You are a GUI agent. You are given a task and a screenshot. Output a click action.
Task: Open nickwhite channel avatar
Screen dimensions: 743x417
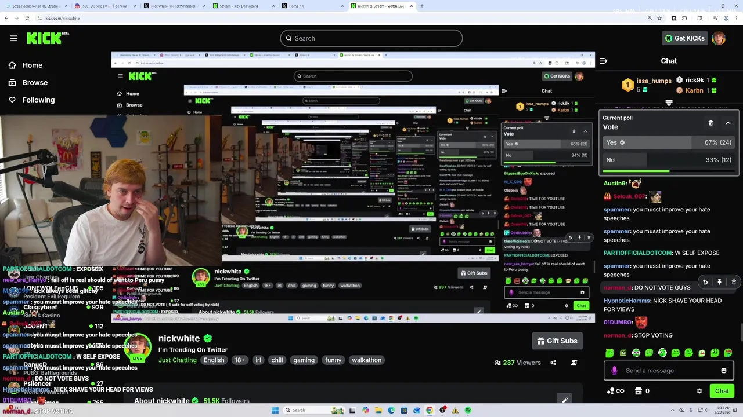pyautogui.click(x=138, y=346)
